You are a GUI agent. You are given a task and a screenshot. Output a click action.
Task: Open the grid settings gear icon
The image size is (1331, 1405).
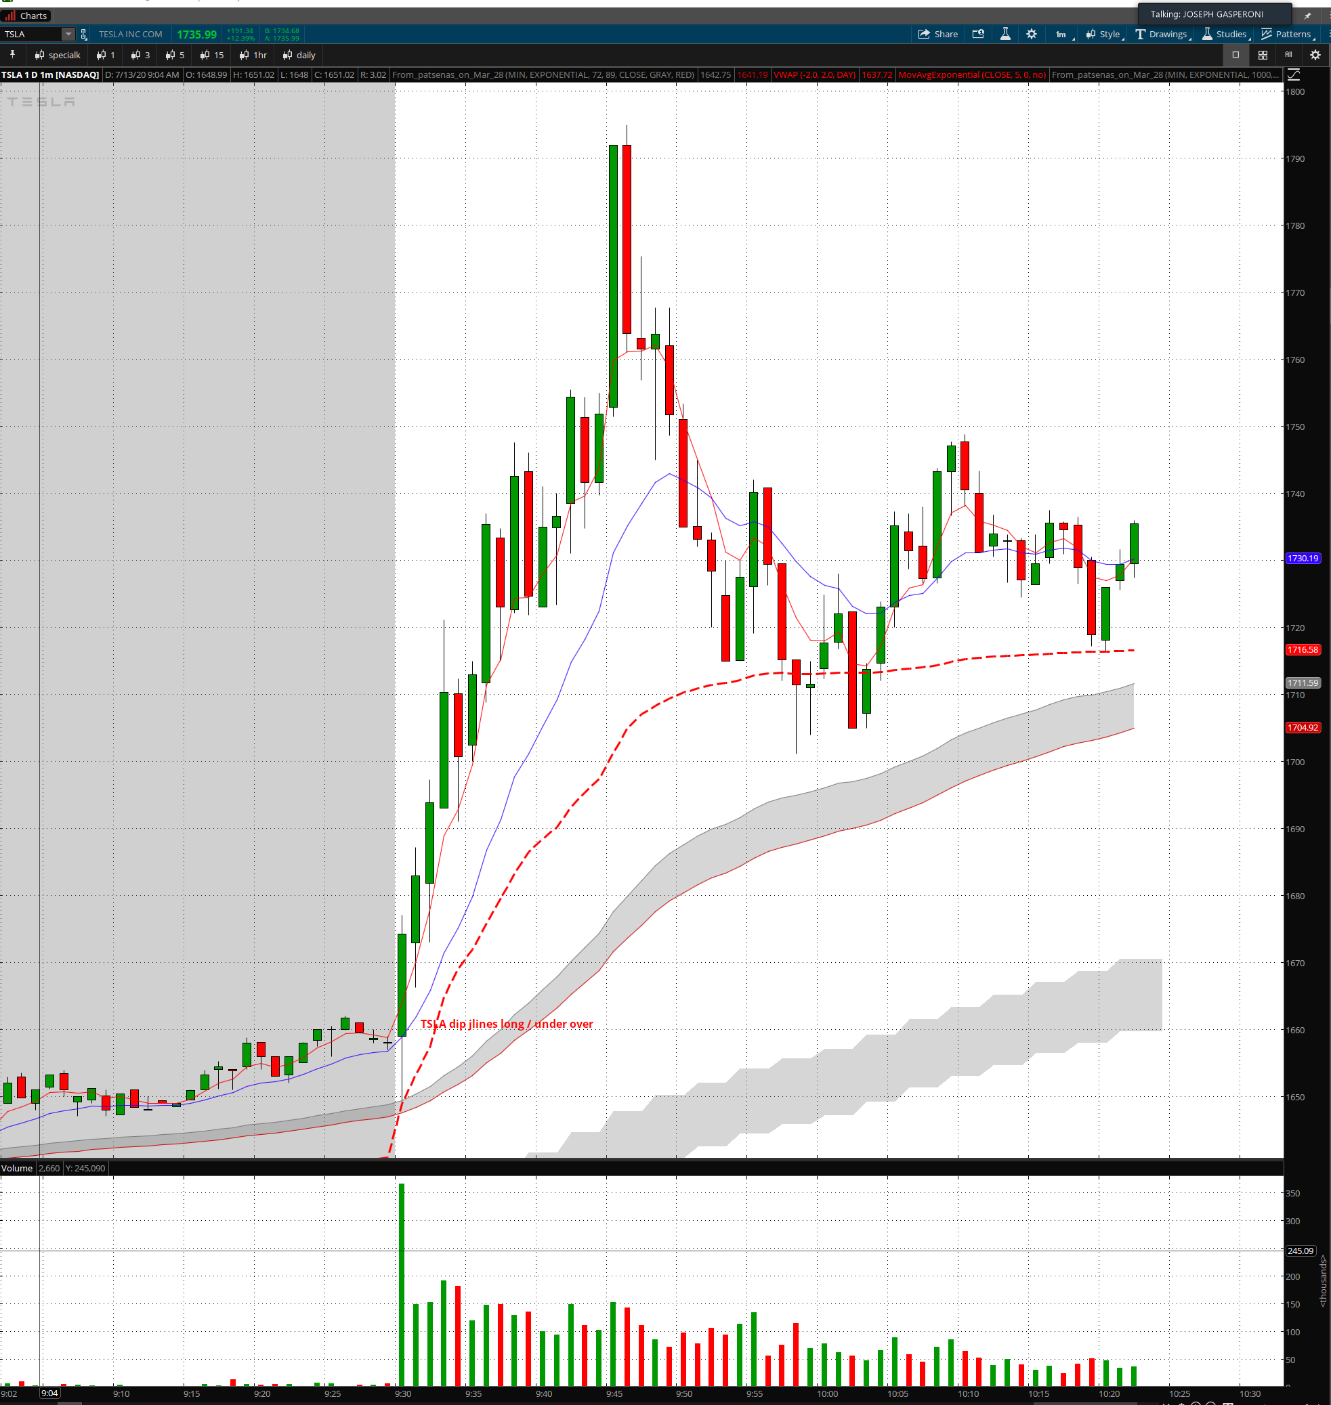click(1315, 55)
